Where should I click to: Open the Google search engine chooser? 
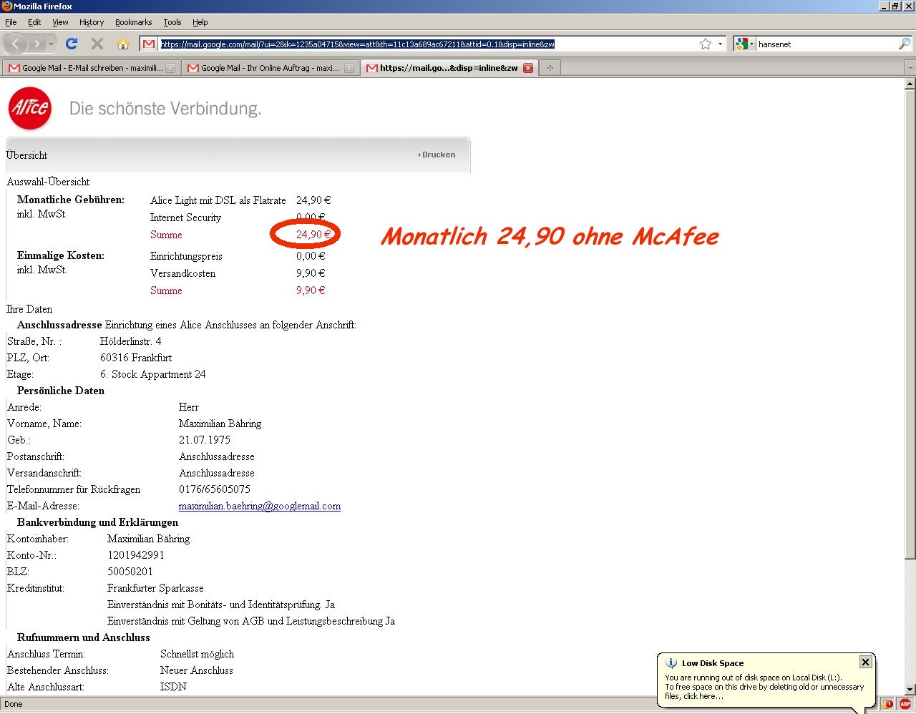tap(744, 44)
